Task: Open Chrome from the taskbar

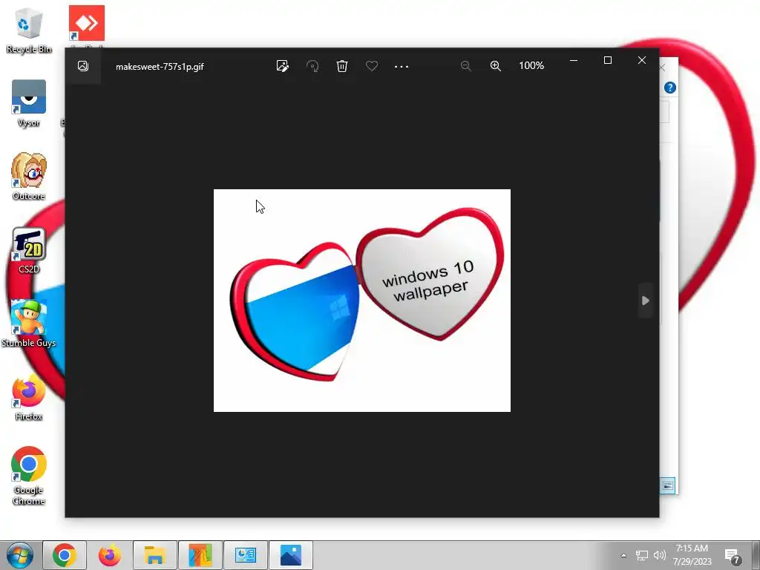Action: tap(65, 555)
